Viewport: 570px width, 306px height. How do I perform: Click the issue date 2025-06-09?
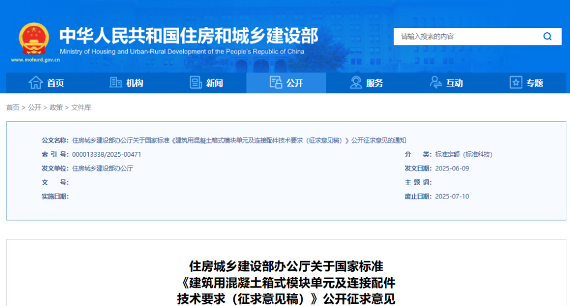coord(452,168)
